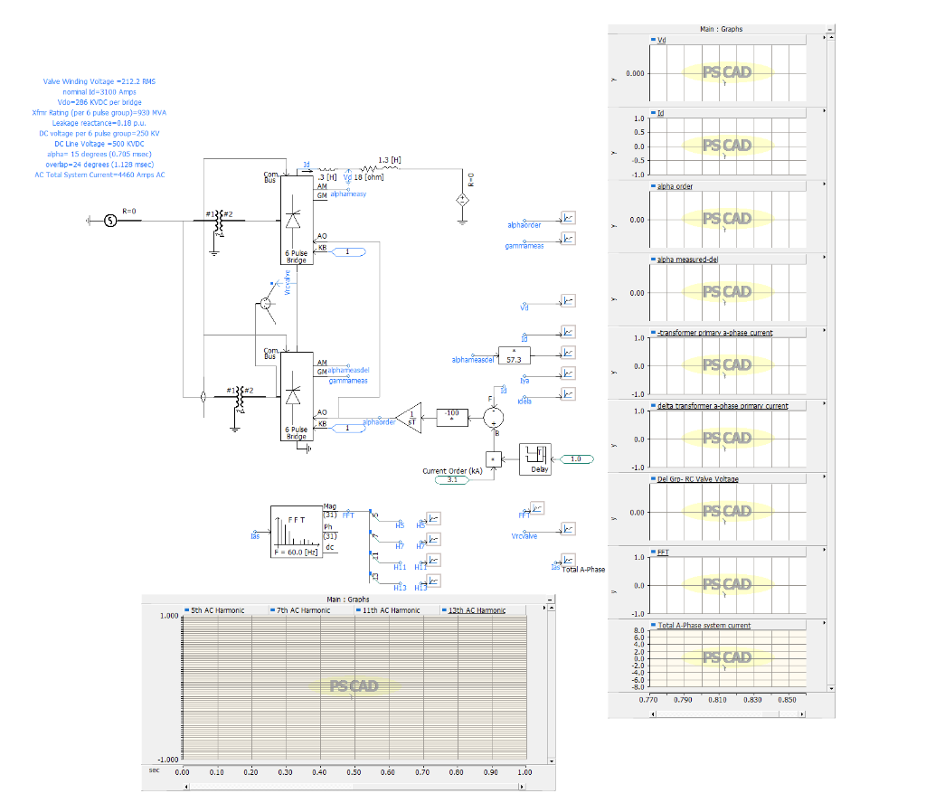Screen dimensions: 926x803
Task: Select the AC source icon on the left
Action: tap(109, 220)
